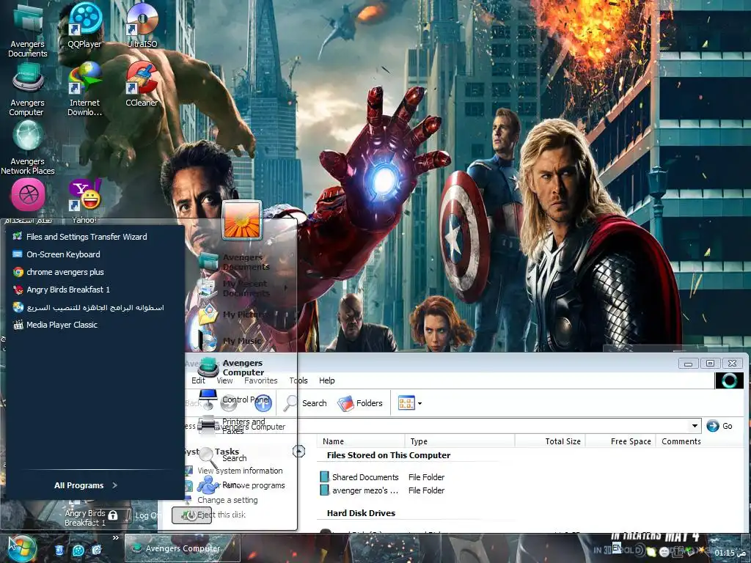Launch QQPlayer from the desktop
This screenshot has width=751, height=563.
point(85,25)
